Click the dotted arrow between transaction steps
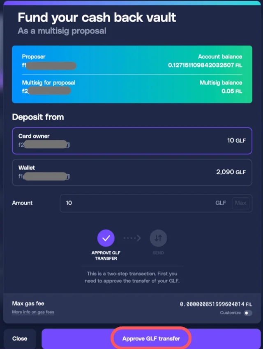 coord(132,238)
